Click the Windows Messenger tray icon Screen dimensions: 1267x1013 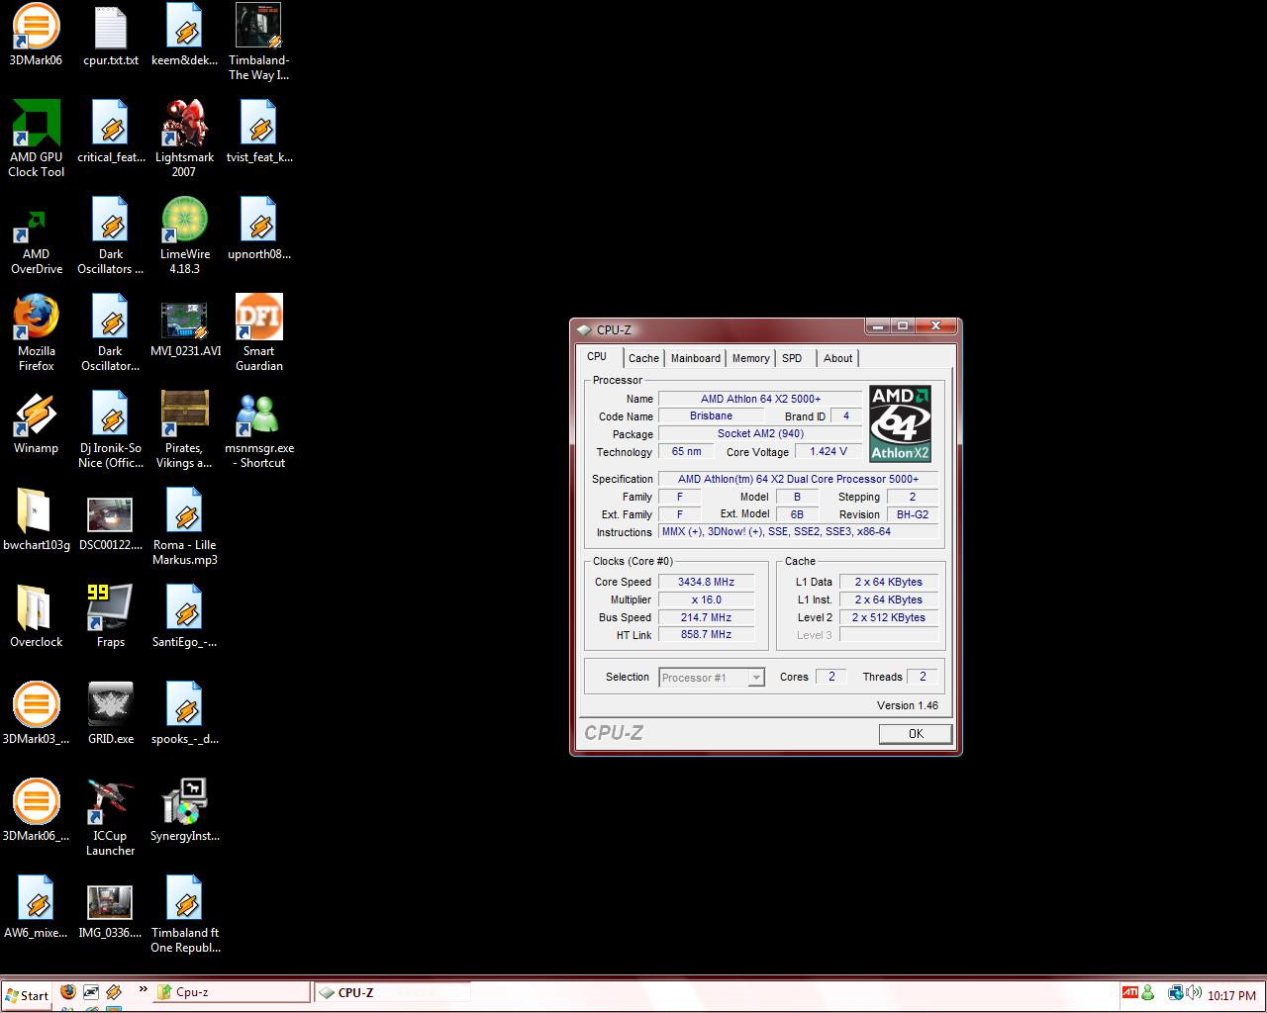tap(1147, 992)
